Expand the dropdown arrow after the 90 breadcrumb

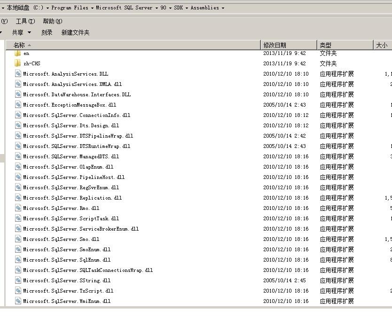(170, 8)
